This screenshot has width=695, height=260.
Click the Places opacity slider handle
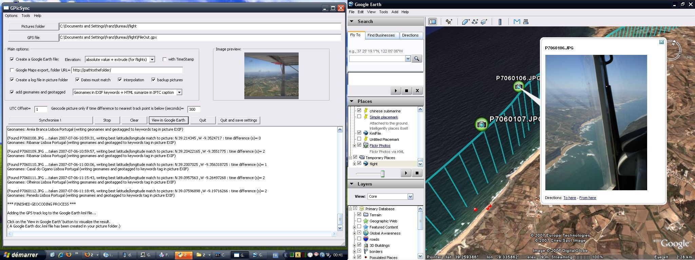pyautogui.click(x=382, y=174)
